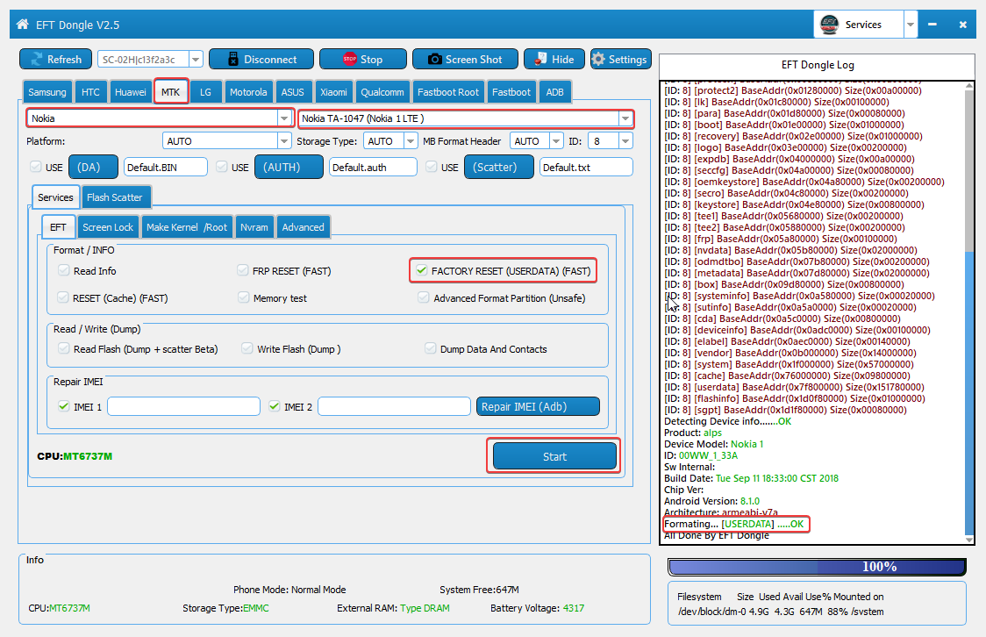Open the Nvram sub-tab

(x=254, y=227)
